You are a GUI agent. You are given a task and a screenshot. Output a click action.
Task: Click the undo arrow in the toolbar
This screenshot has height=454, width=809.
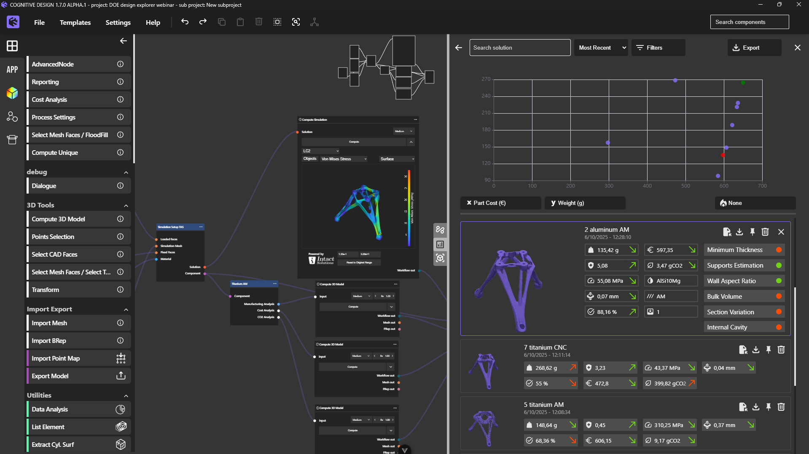pyautogui.click(x=185, y=22)
